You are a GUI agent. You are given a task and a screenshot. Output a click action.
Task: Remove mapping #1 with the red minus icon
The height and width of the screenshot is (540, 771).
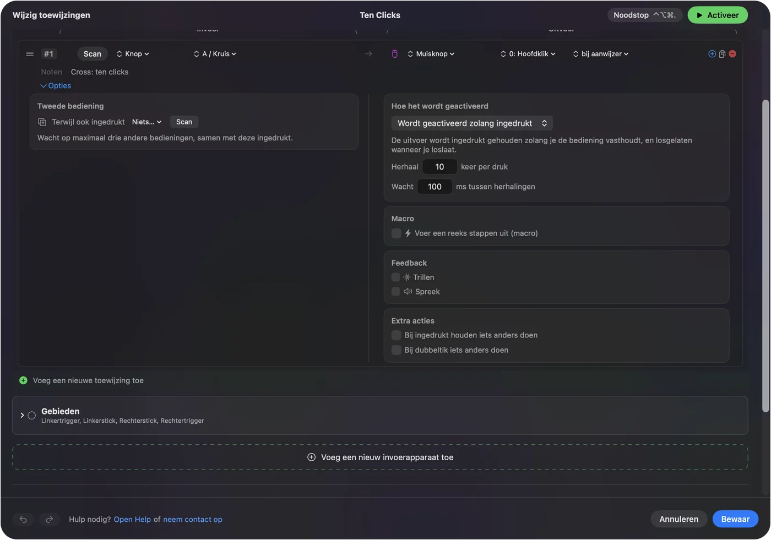[x=732, y=54]
